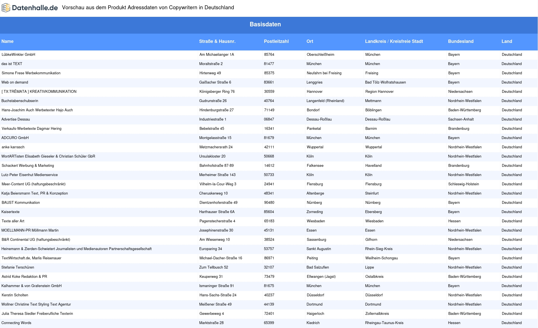
Task: Click Verkaufs-Werbetexte Dagmar Hering
Action: tap(32, 129)
